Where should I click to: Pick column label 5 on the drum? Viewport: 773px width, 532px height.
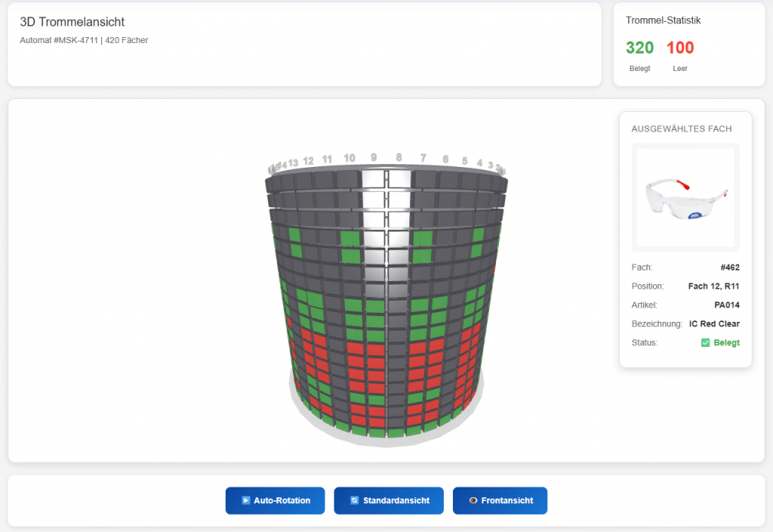465,161
